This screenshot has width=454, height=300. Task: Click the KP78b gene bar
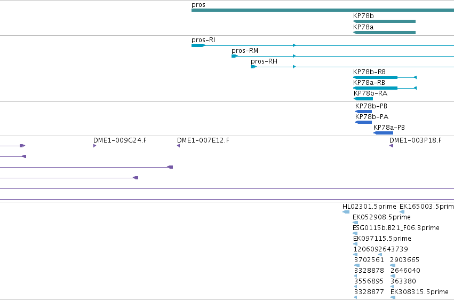pyautogui.click(x=384, y=21)
